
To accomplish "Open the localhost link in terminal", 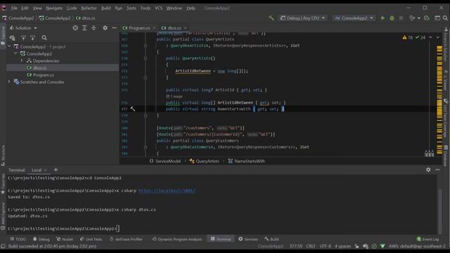I will coord(167,190).
